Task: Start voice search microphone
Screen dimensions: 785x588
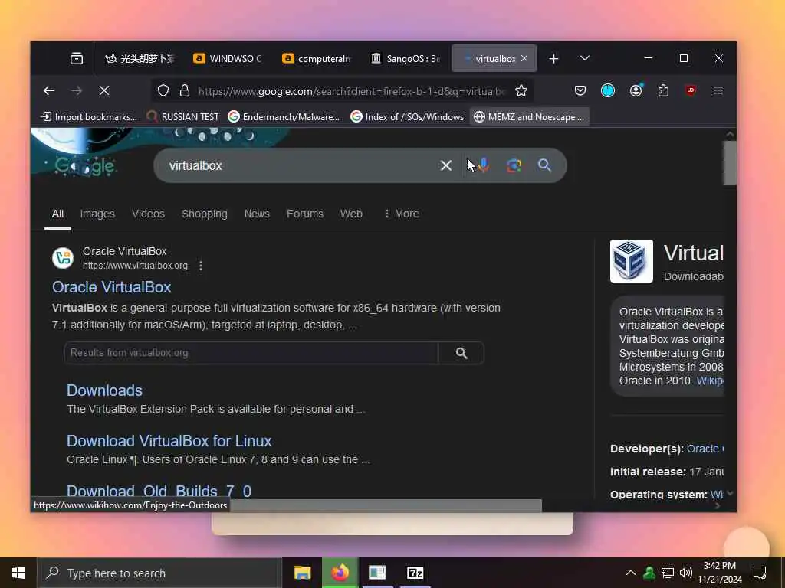Action: pyautogui.click(x=484, y=165)
